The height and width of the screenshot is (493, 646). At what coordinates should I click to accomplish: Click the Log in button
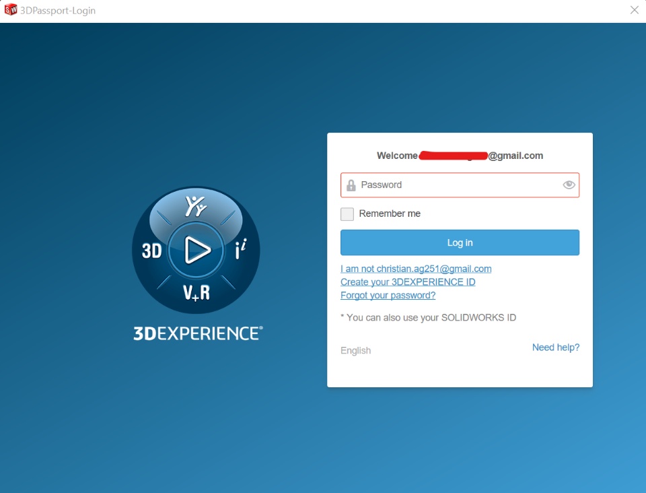click(460, 242)
